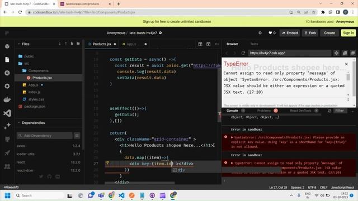Collapse the console panel with bottom-right chevron
This screenshot has height=201, width=358.
[x=353, y=112]
